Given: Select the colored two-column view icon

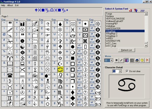Looking at the screenshot, I should tap(127, 60).
